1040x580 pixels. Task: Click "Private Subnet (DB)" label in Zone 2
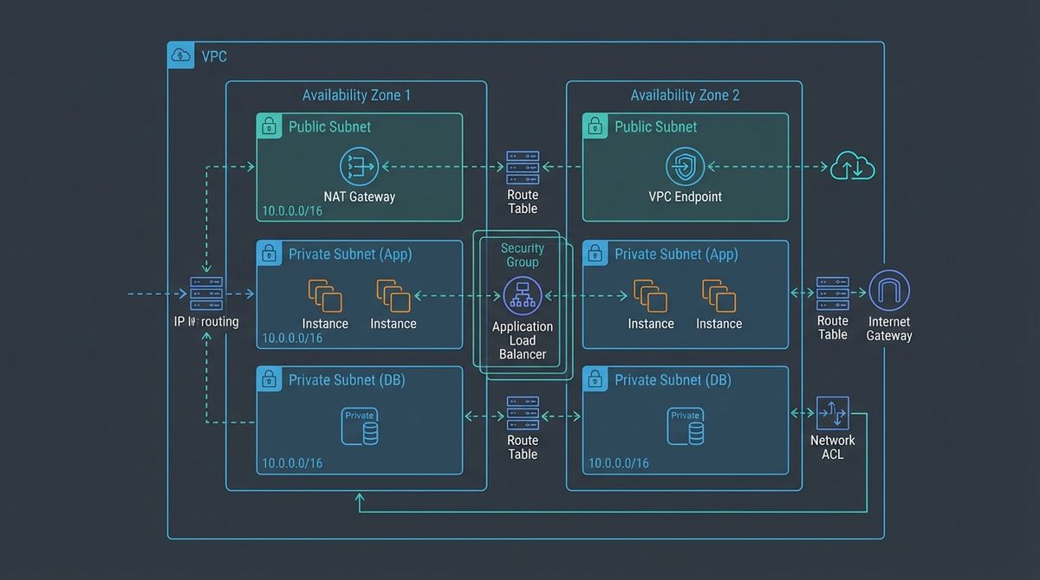click(673, 380)
